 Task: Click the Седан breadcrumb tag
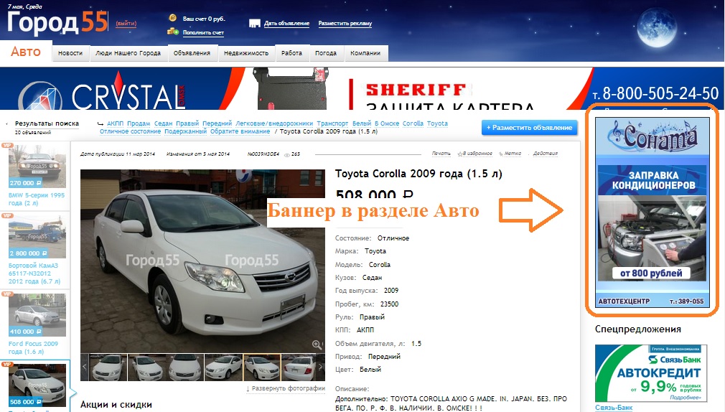[x=163, y=123]
